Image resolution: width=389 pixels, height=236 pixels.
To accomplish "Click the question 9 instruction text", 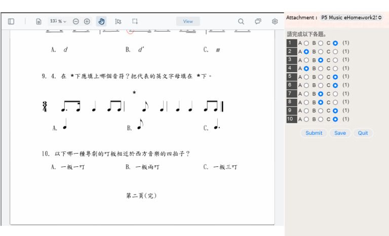I will click(127, 76).
